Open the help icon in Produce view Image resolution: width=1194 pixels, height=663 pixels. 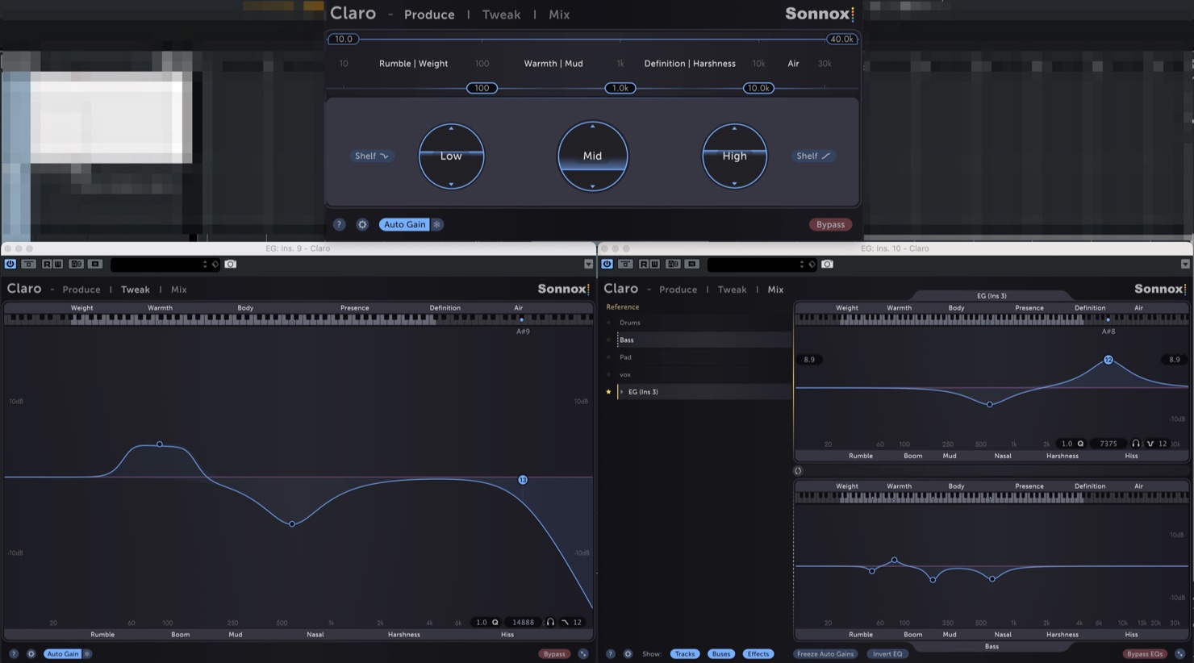coord(339,224)
